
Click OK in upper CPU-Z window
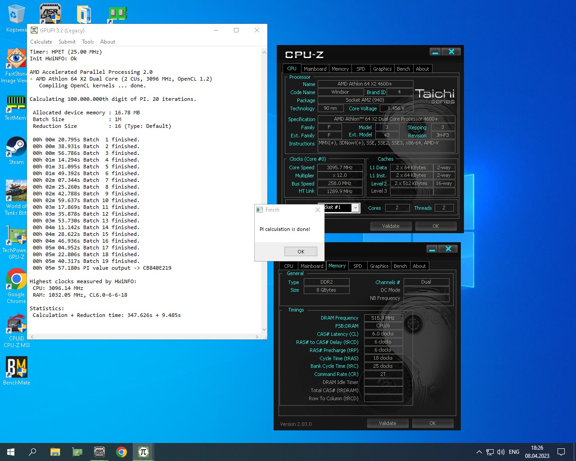(x=436, y=226)
